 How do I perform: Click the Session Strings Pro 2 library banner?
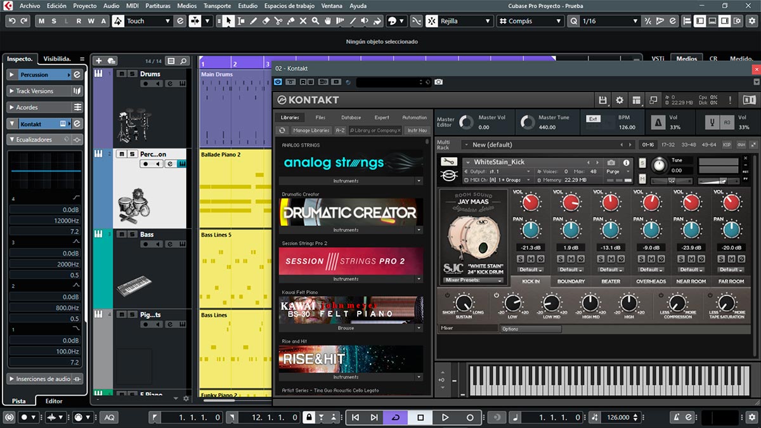[x=351, y=261]
